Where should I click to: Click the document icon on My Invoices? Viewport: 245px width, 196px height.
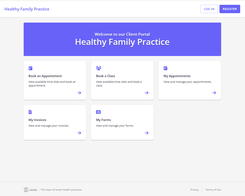tap(30, 112)
